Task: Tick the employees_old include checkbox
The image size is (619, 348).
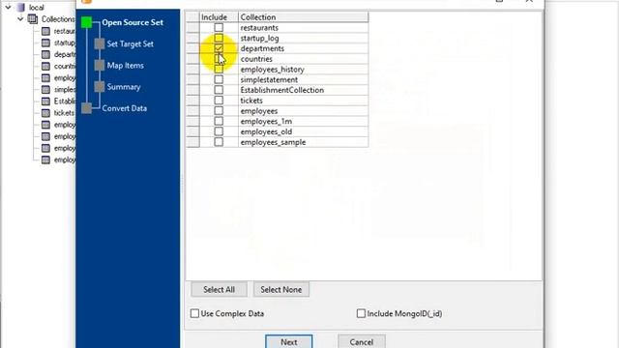Action: coord(219,131)
